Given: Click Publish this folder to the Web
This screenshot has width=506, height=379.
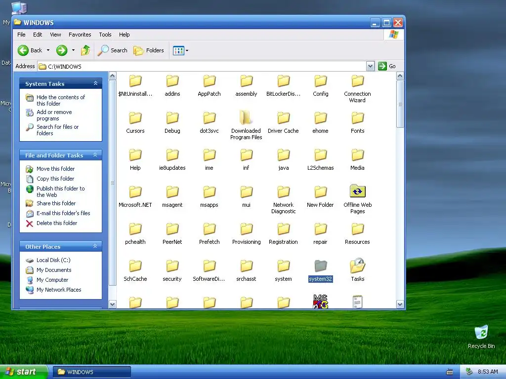Looking at the screenshot, I should 60,191.
